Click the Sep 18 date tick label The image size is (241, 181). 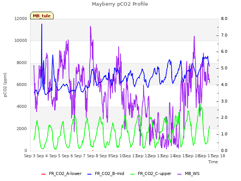pyautogui.click(x=218, y=156)
